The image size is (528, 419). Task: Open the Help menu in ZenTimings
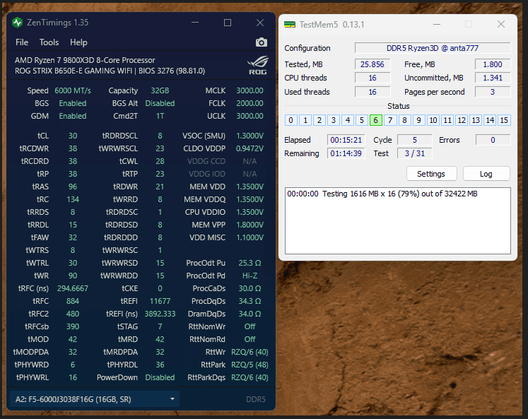point(78,42)
